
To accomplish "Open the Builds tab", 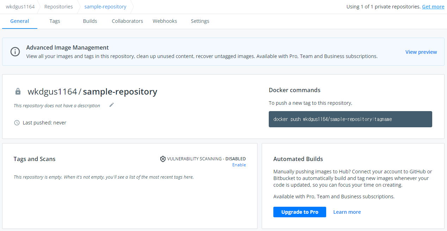I will pos(90,21).
